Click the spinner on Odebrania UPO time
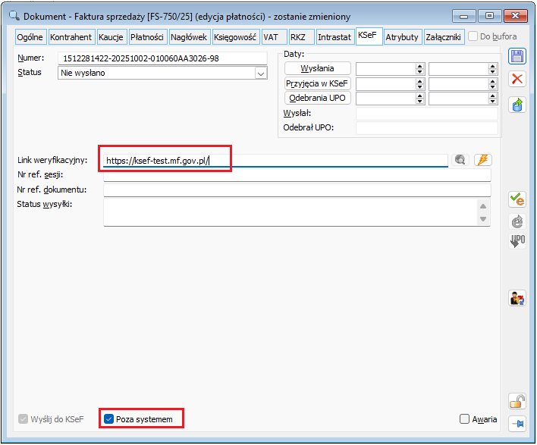Image resolution: width=537 pixels, height=445 pixels. tap(492, 99)
